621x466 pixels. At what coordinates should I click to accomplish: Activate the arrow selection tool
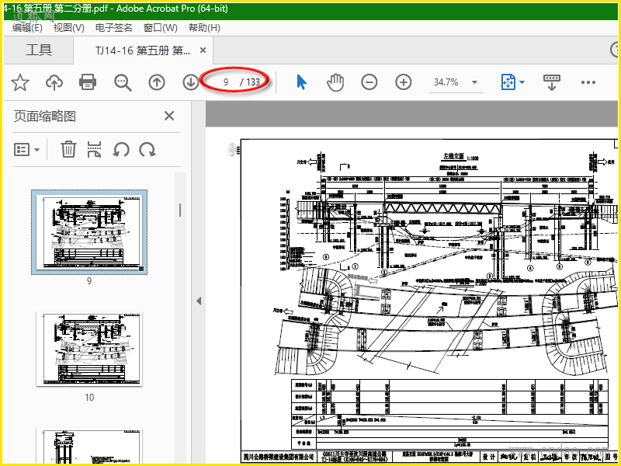click(x=301, y=82)
